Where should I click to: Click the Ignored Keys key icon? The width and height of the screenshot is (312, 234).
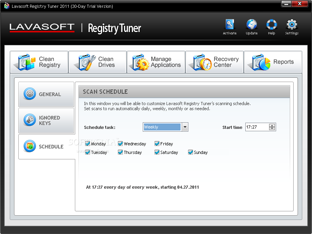point(30,120)
